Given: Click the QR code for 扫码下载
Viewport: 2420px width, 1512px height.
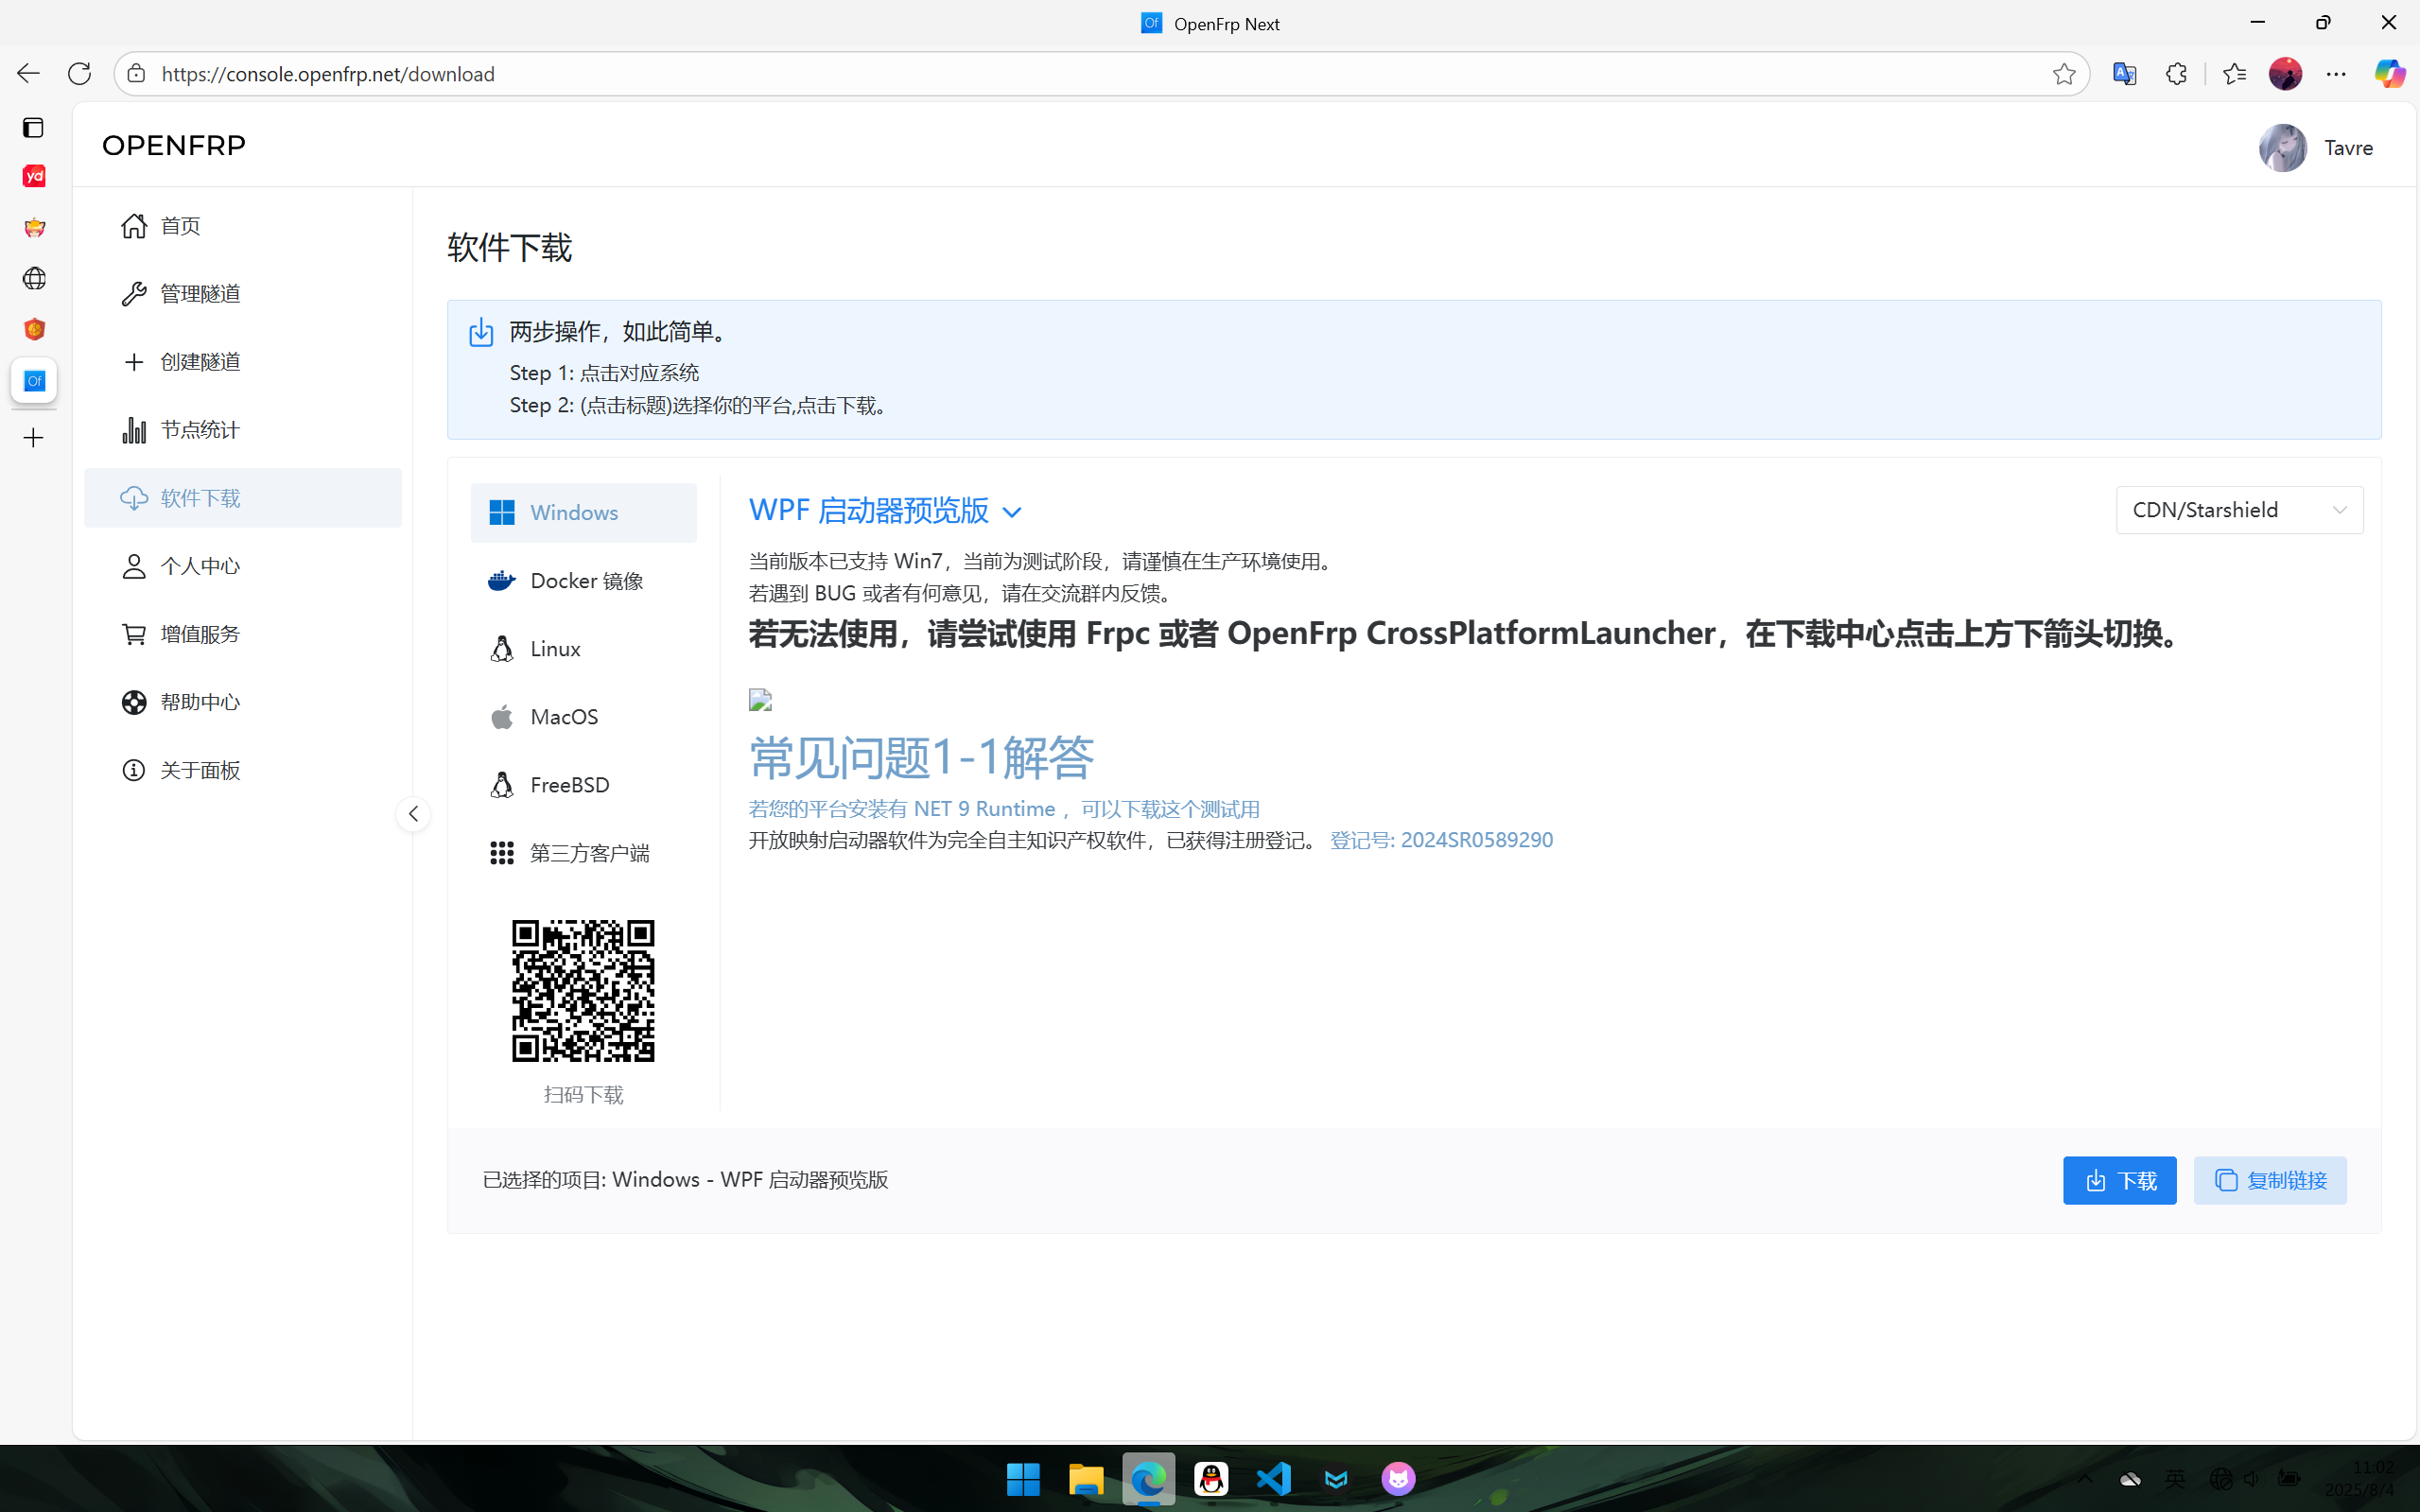Looking at the screenshot, I should 583,990.
